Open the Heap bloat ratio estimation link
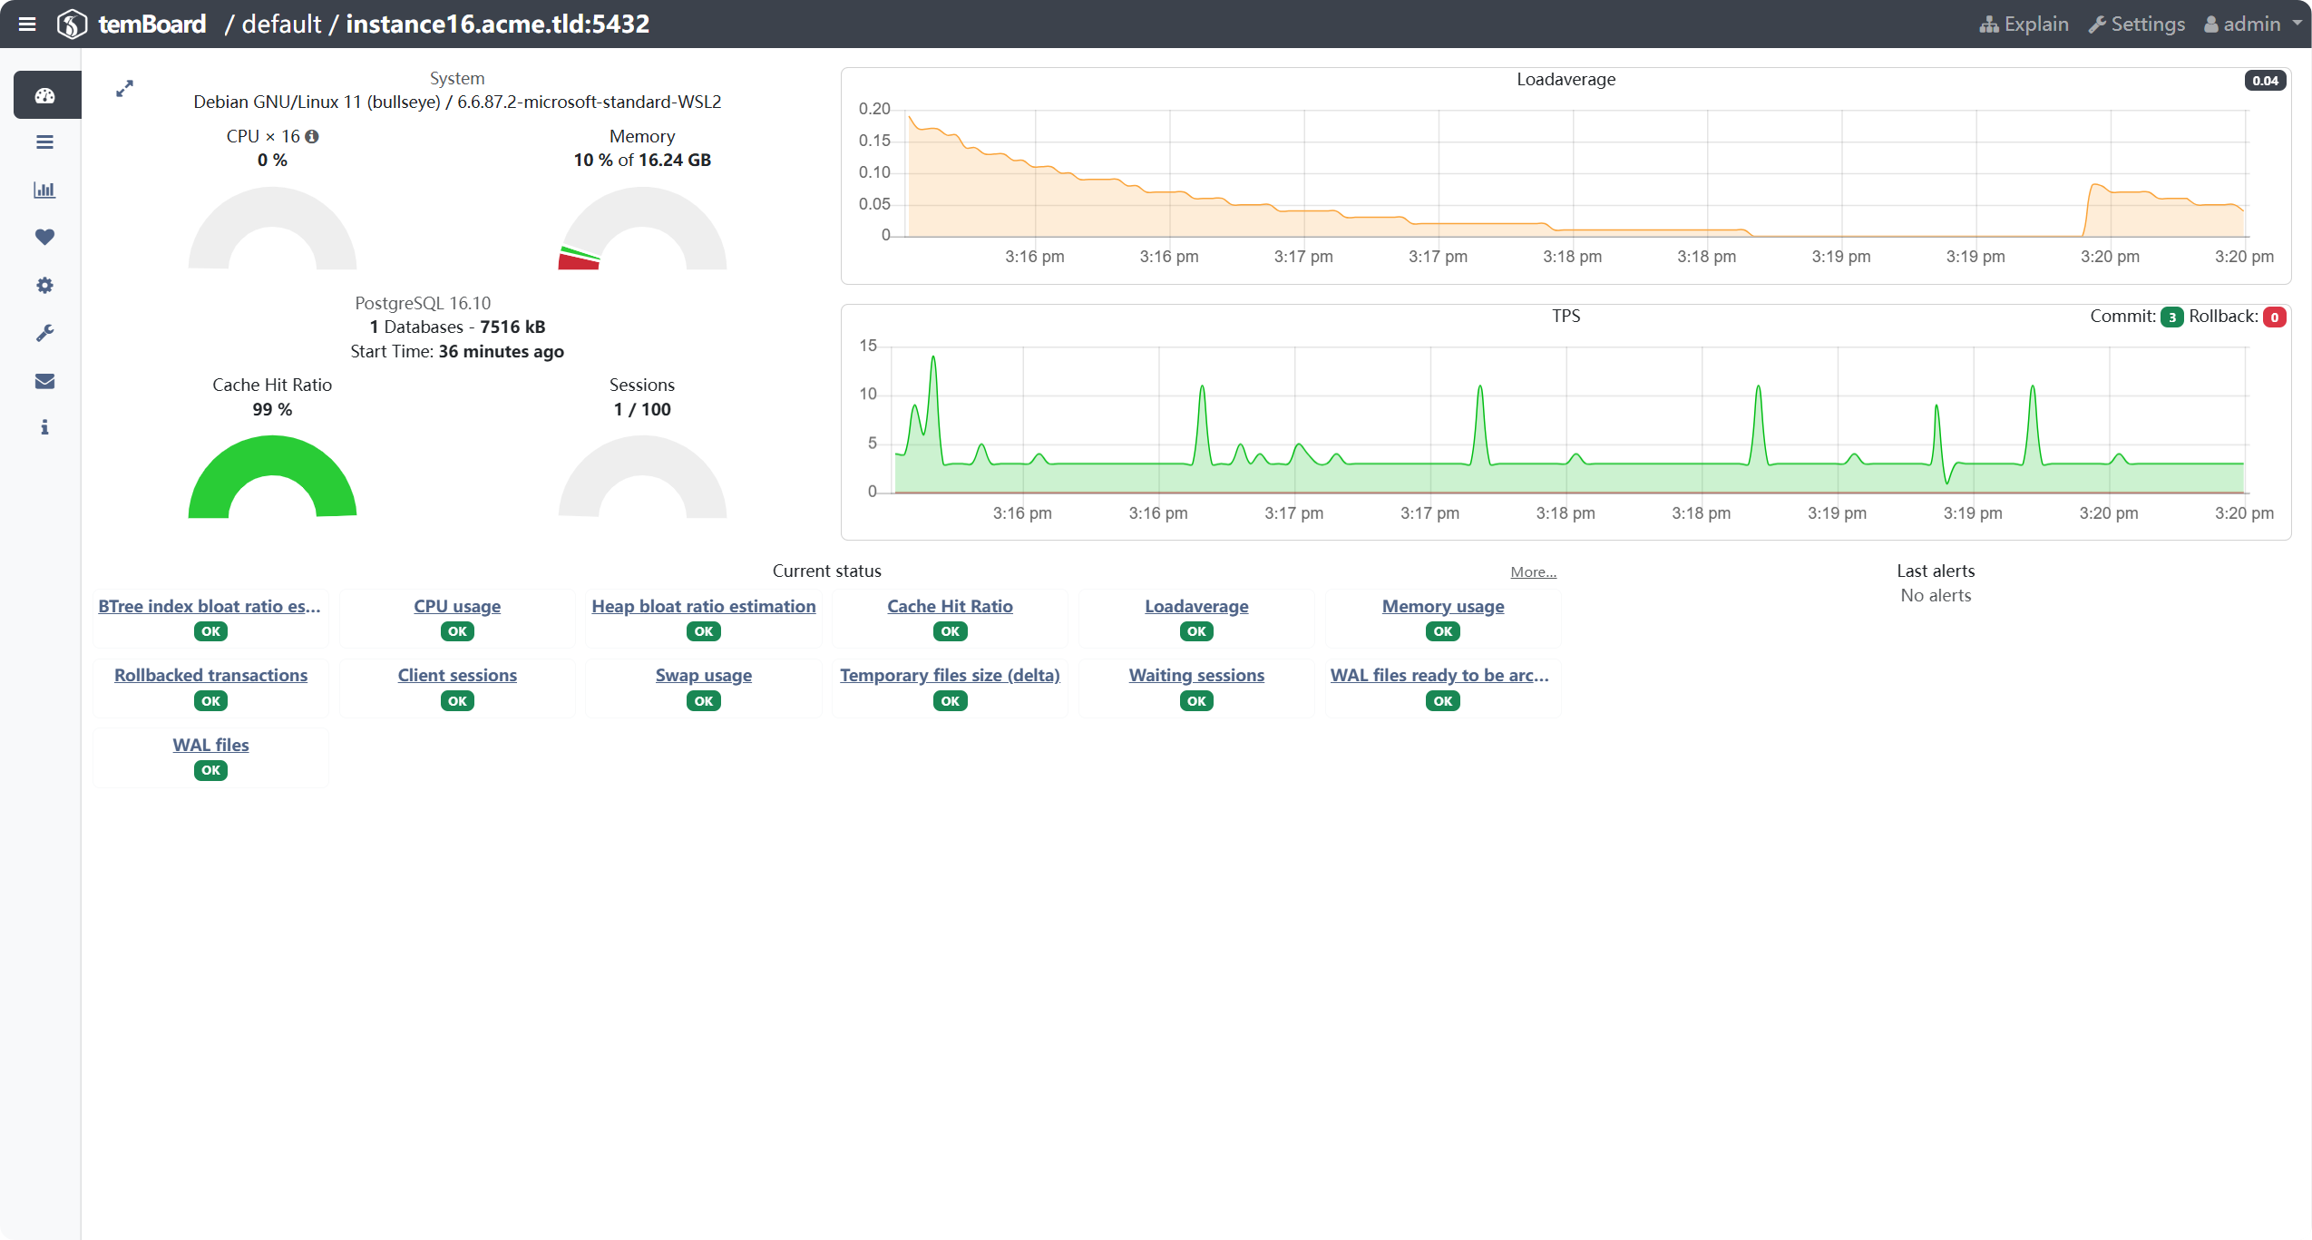Image resolution: width=2312 pixels, height=1240 pixels. [703, 606]
